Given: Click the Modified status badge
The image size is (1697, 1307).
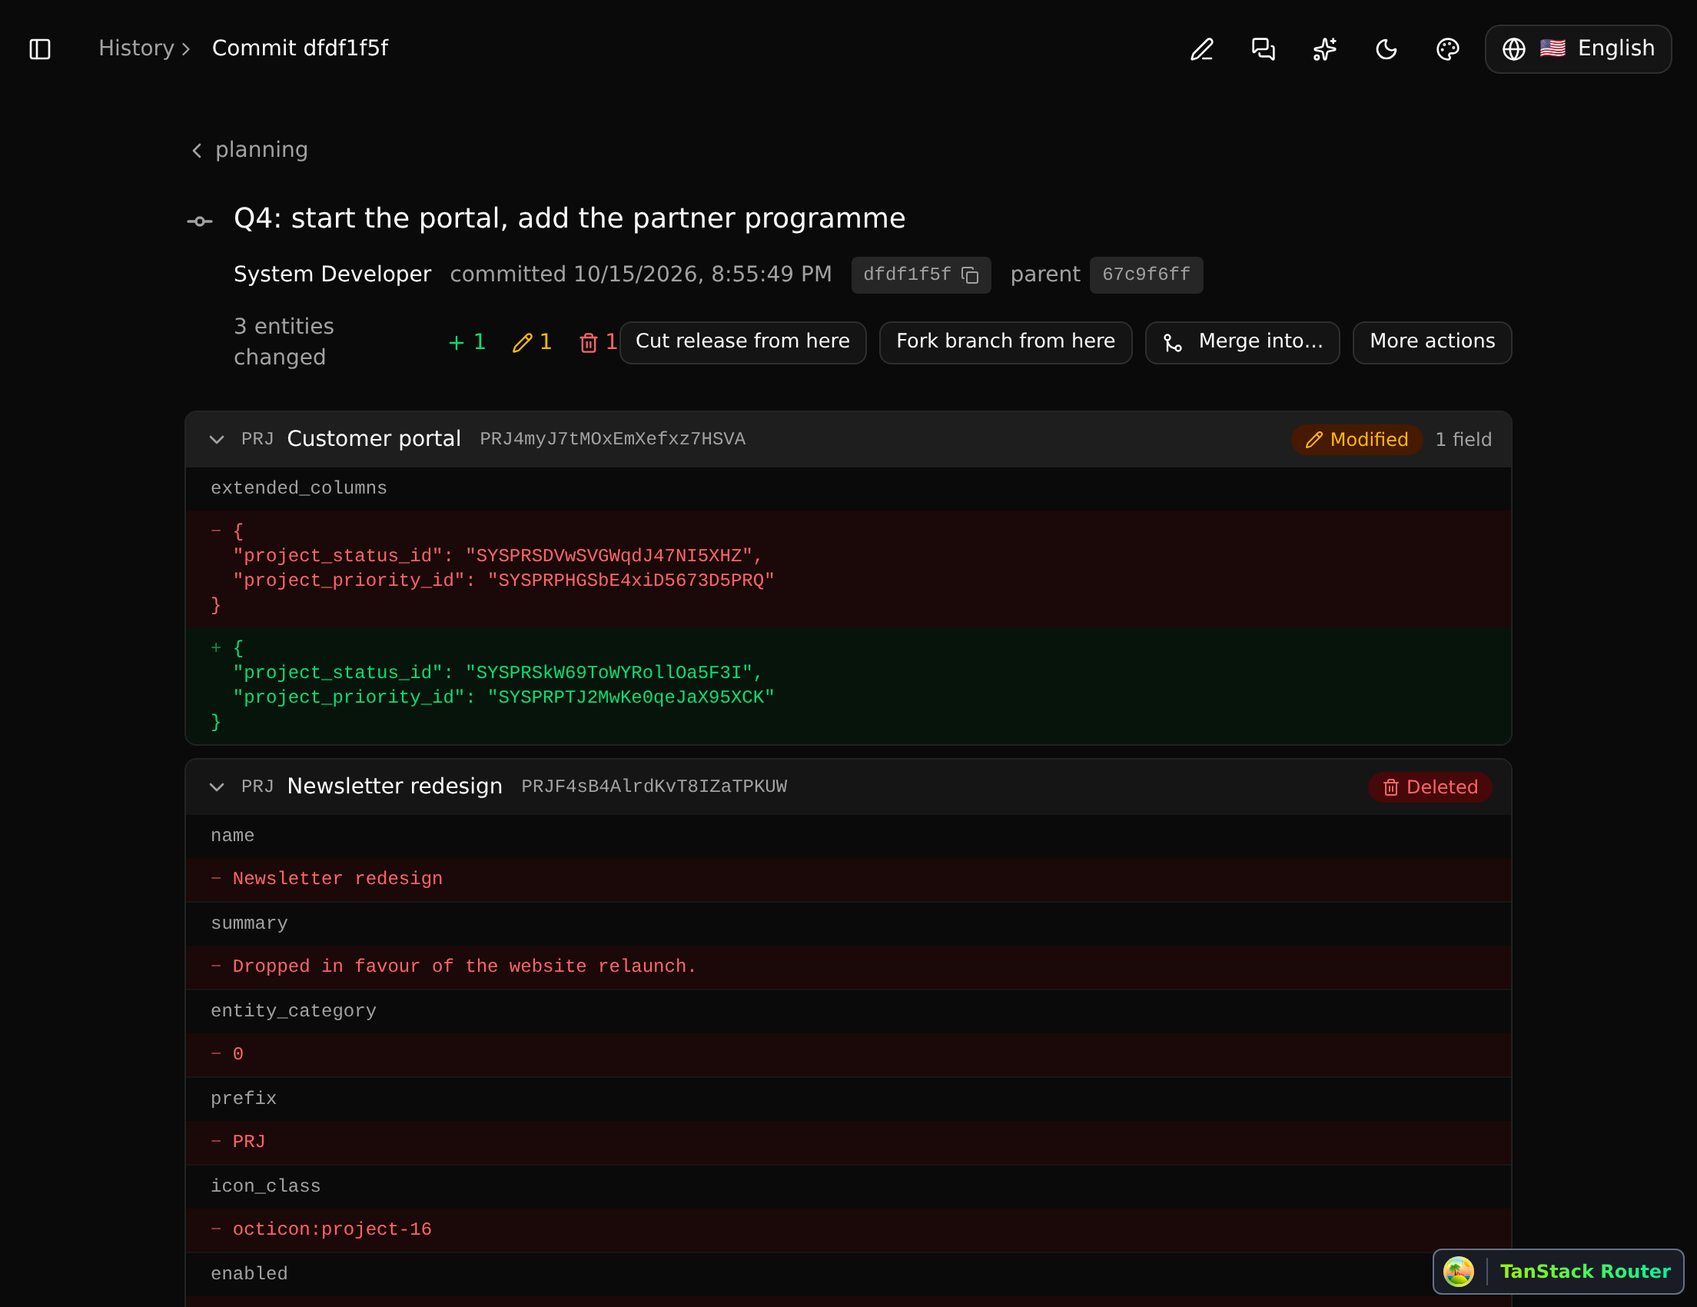Looking at the screenshot, I should coord(1357,440).
